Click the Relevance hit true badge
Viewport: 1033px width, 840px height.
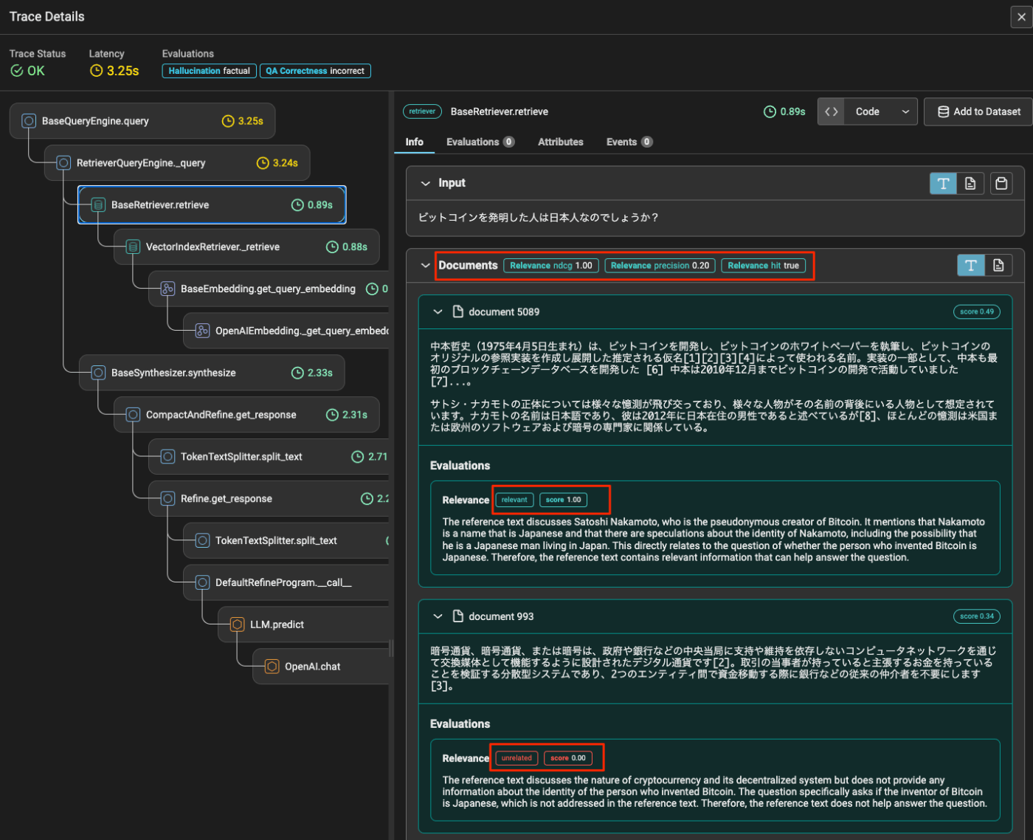click(x=763, y=266)
